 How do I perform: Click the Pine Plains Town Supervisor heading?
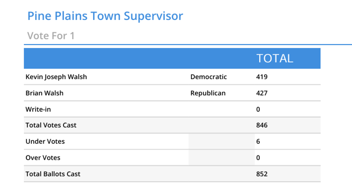click(x=105, y=16)
